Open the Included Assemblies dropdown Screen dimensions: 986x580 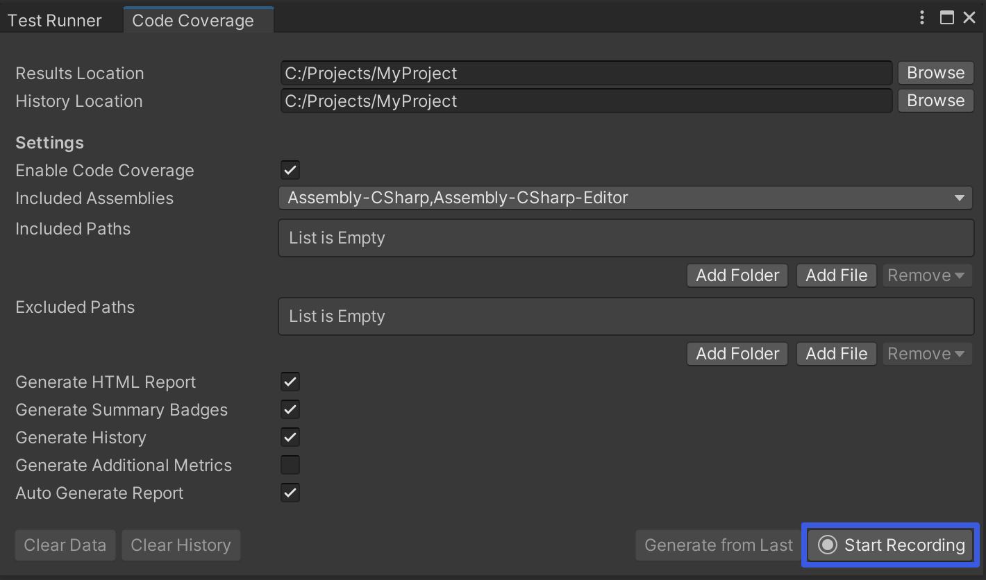626,198
